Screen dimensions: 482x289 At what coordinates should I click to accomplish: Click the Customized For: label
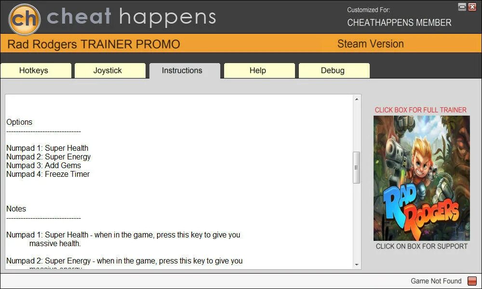(x=369, y=10)
